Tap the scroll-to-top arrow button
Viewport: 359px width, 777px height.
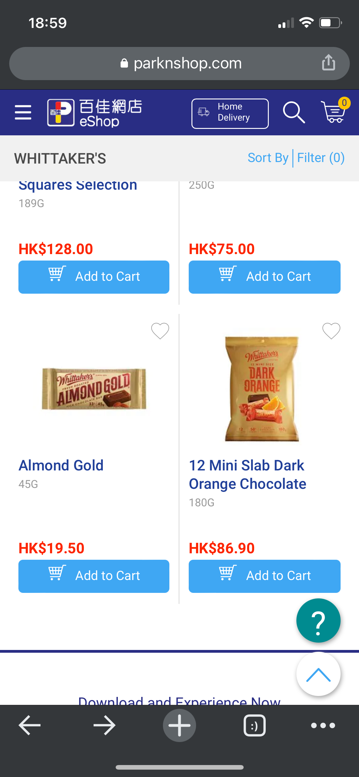coord(318,674)
